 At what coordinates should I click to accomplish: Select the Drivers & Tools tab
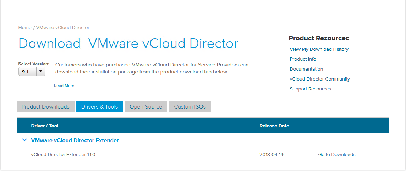pyautogui.click(x=99, y=106)
